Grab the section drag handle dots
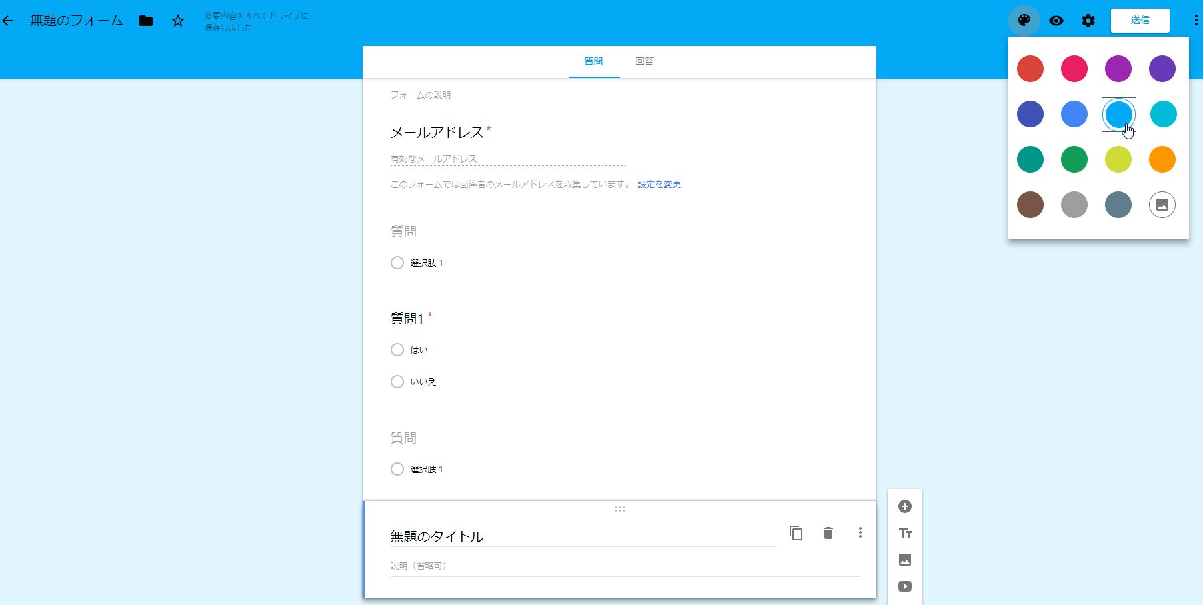This screenshot has height=605, width=1203. [620, 509]
